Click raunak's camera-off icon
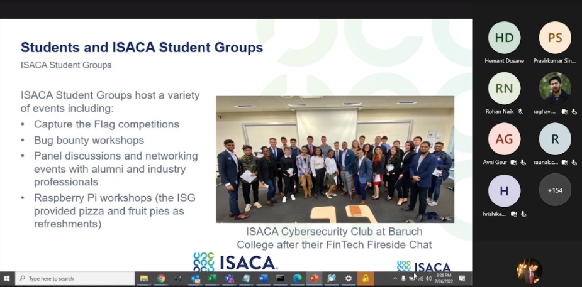Image resolution: width=582 pixels, height=287 pixels. 564,162
